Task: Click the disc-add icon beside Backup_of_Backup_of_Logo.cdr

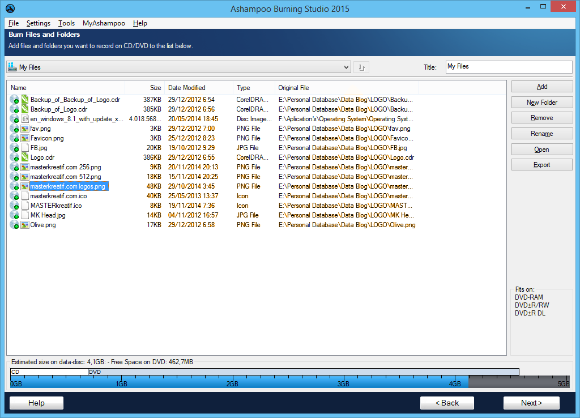Action: [x=14, y=100]
